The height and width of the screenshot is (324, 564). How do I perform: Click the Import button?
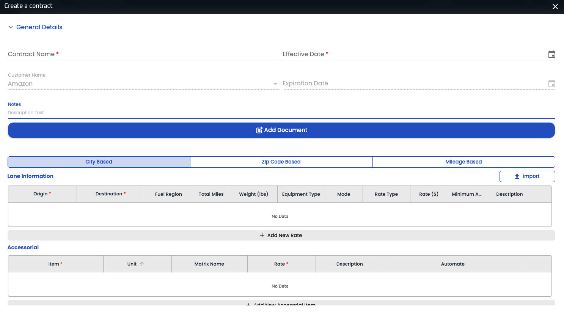[527, 176]
